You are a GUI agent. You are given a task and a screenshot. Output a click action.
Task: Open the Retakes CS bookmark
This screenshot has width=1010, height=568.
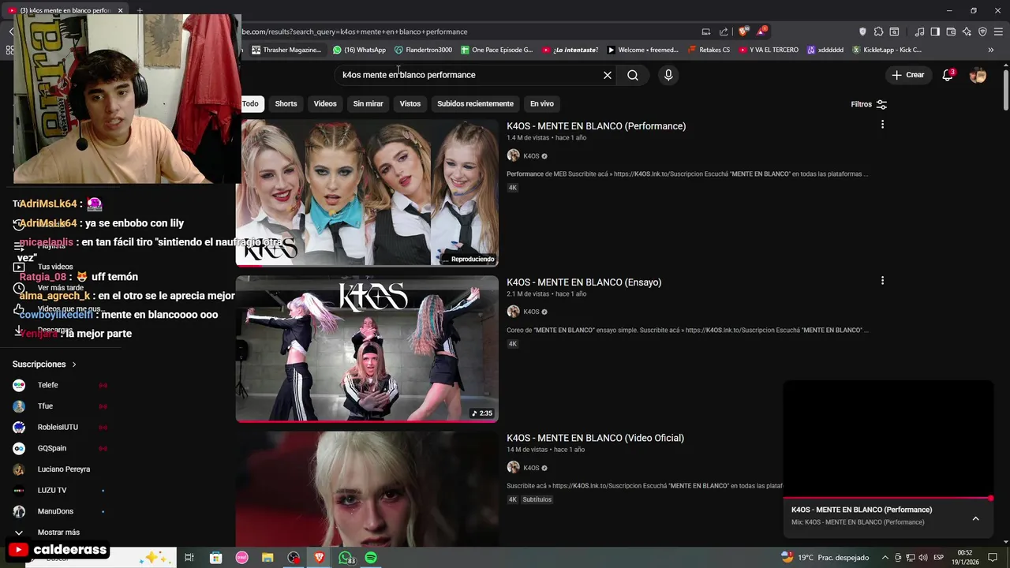click(709, 50)
